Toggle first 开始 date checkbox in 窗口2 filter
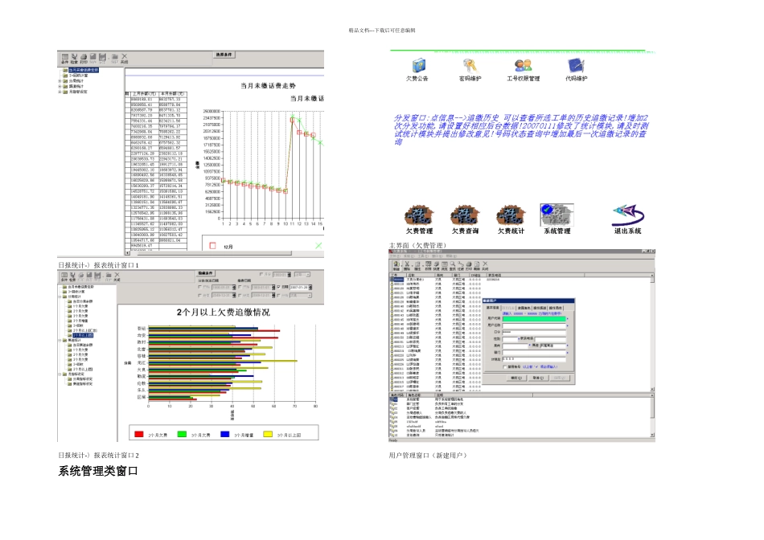Screen dimensions: 764x540 [199, 288]
